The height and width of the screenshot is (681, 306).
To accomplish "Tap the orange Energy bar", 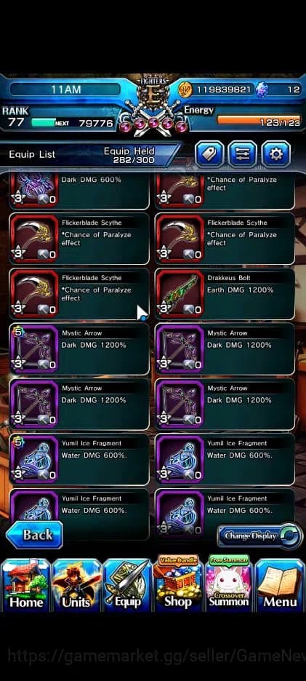I will point(258,120).
